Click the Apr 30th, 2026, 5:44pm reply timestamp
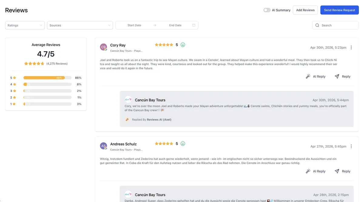The image size is (364, 202). 331,100
